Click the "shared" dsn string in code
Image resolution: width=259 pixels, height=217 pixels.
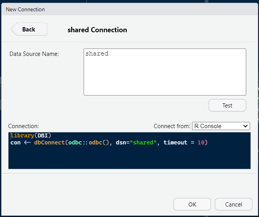point(143,142)
